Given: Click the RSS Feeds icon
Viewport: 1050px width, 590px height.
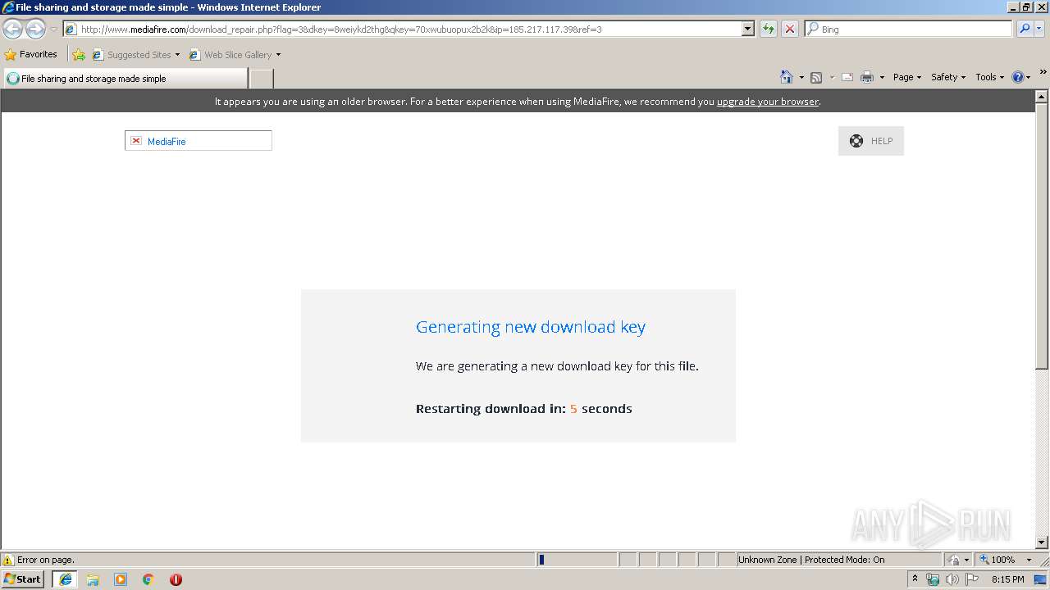Looking at the screenshot, I should click(816, 77).
